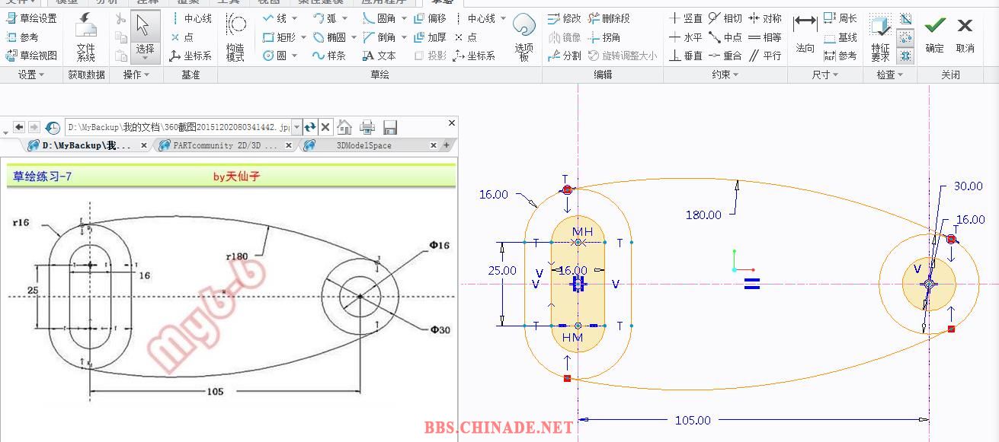Open dropdown arrow under 选择

tap(145, 59)
